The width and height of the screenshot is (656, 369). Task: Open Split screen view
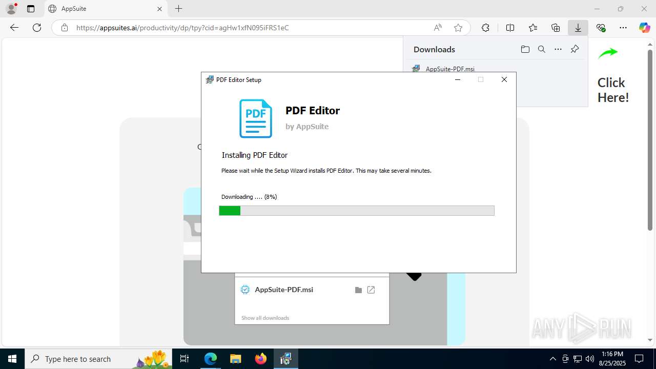[x=510, y=28]
